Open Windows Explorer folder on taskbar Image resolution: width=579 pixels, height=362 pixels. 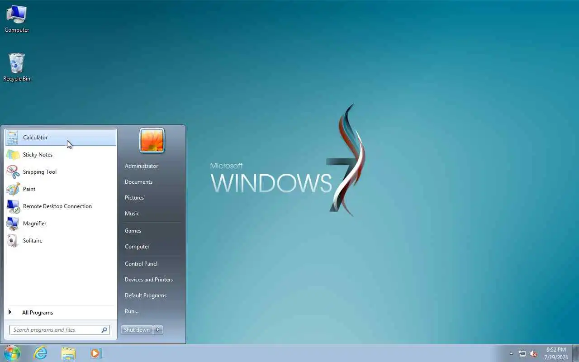point(68,353)
